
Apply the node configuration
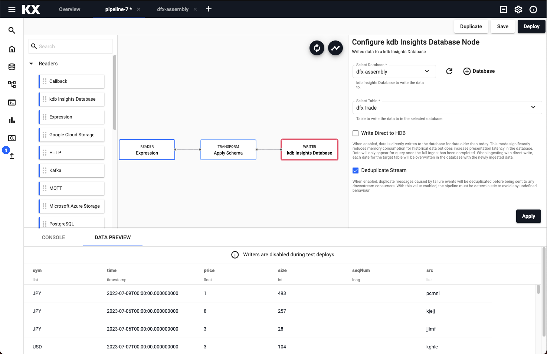pyautogui.click(x=528, y=216)
